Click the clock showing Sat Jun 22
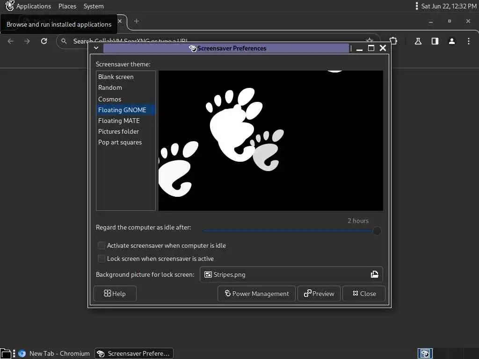 pyautogui.click(x=449, y=6)
